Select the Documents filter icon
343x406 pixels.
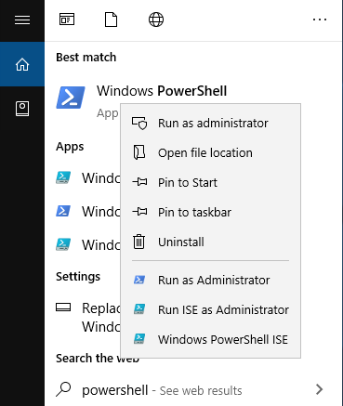pos(111,20)
